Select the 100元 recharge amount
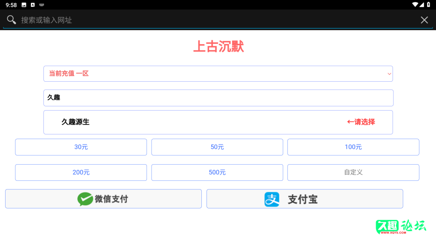This screenshot has height=245, width=436. (x=353, y=147)
